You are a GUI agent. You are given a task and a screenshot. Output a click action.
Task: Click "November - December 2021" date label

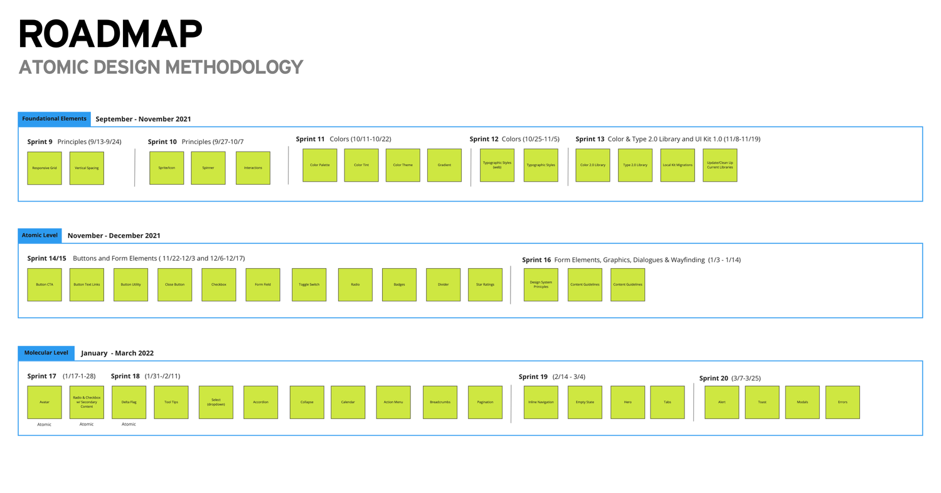tap(114, 236)
